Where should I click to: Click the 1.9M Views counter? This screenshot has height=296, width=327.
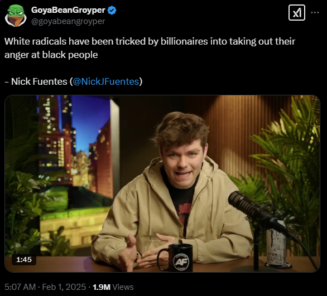(x=113, y=287)
